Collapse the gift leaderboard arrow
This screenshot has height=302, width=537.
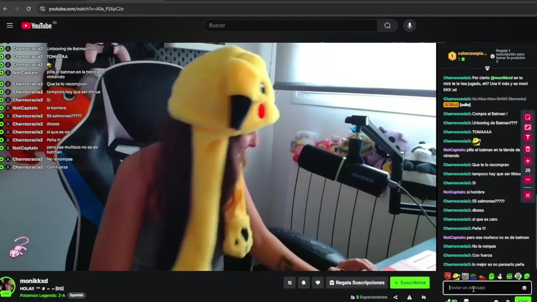pyautogui.click(x=487, y=68)
